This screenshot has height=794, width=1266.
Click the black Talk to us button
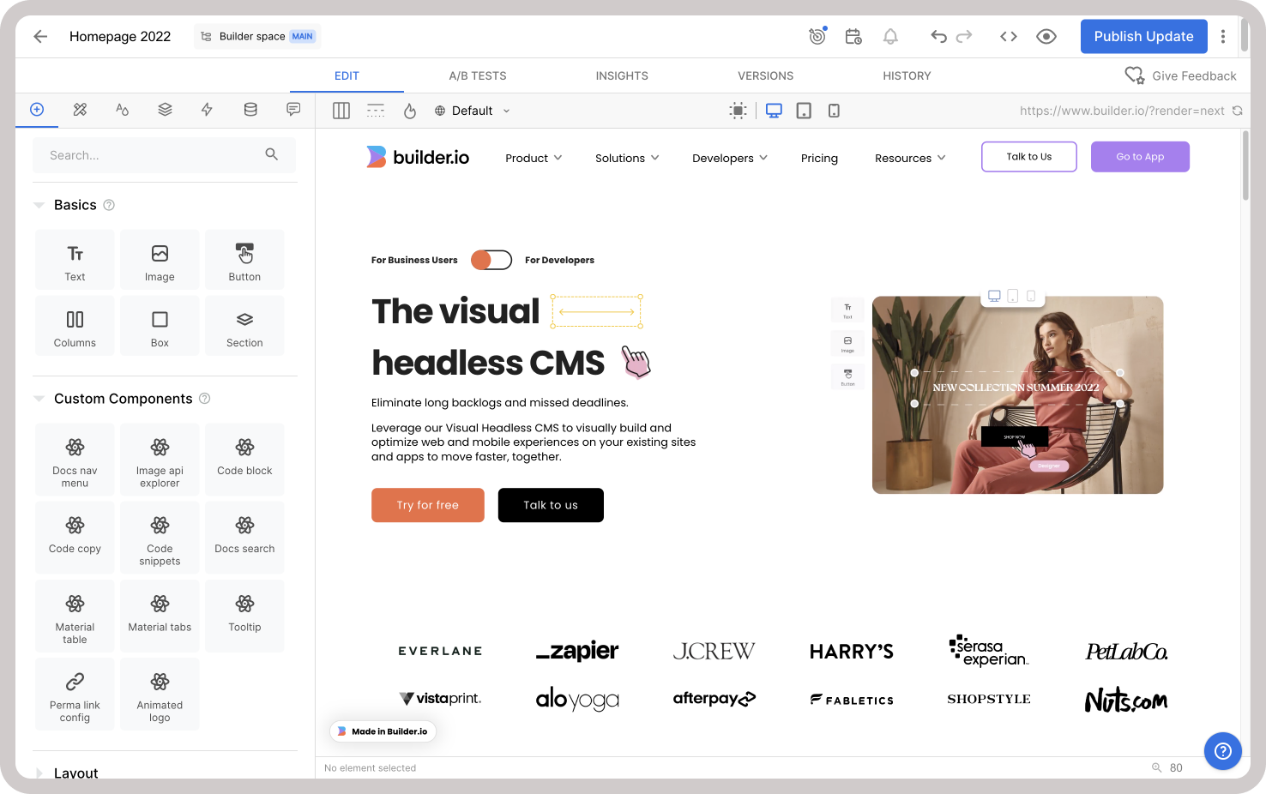(551, 505)
